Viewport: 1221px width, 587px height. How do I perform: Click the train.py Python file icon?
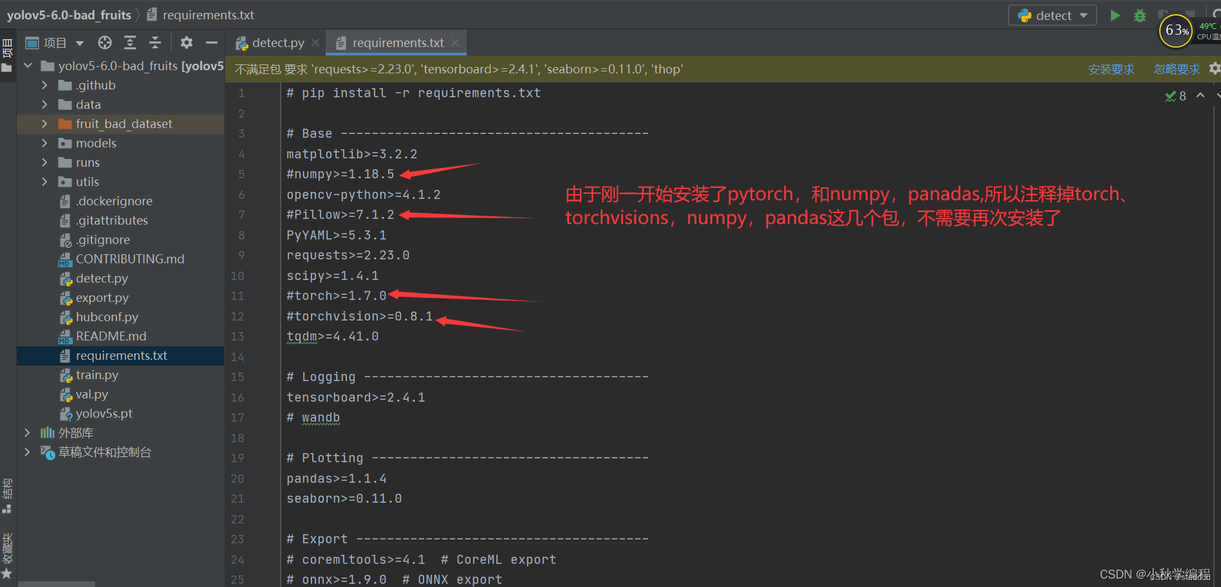(x=66, y=375)
